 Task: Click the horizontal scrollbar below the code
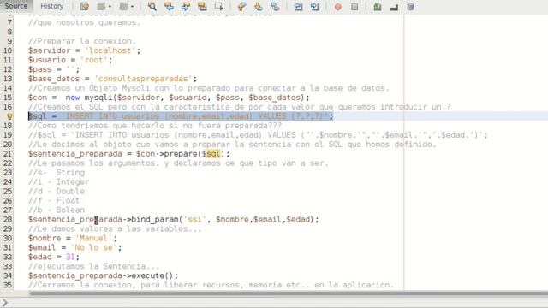(x=289, y=293)
